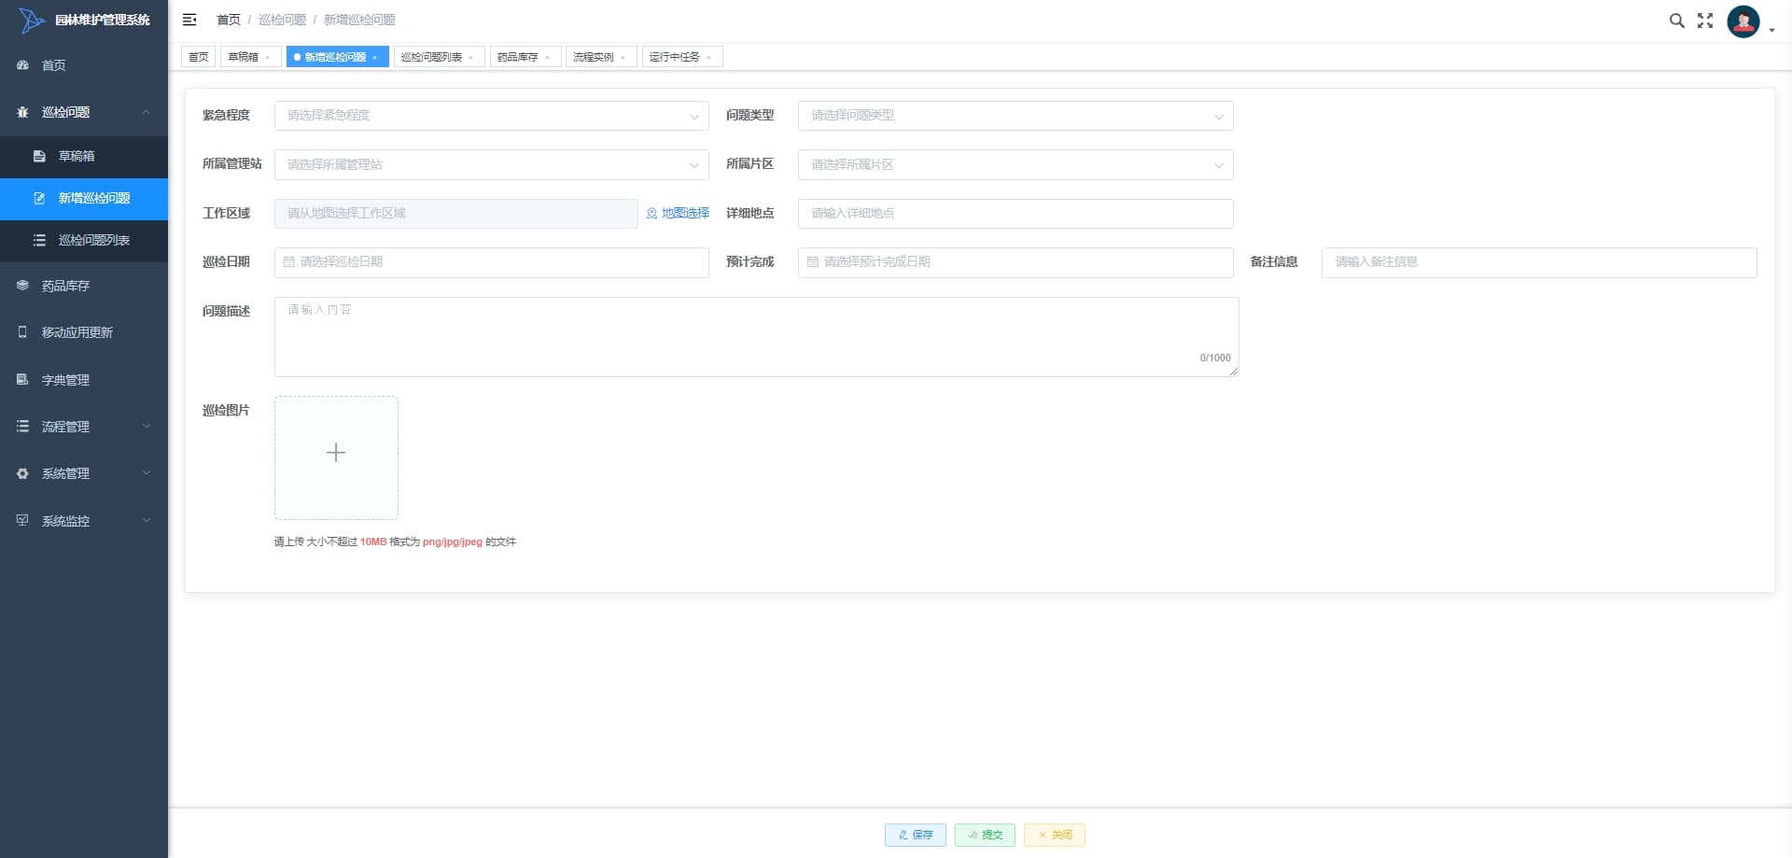Viewport: 1792px width, 858px height.
Task: Focus the 备注信息 input field
Action: (1539, 262)
